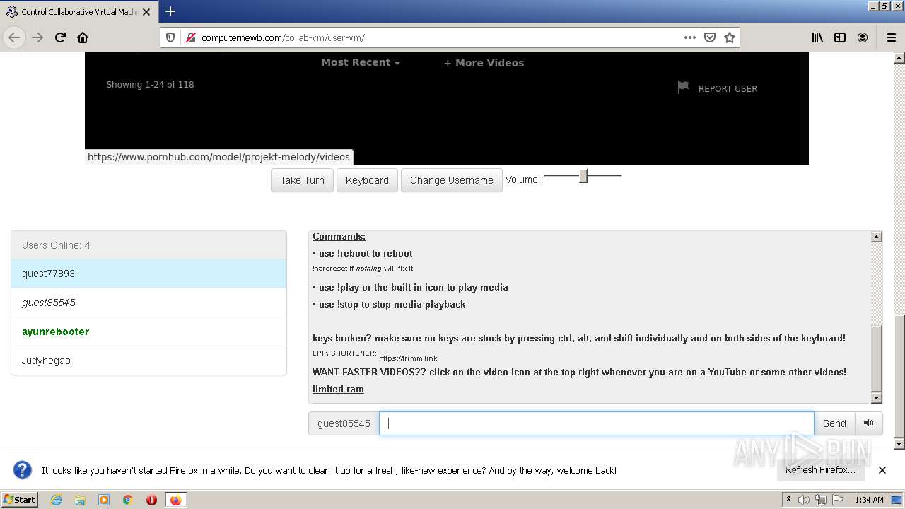Open Windows Explorer folder from the taskbar

click(80, 500)
